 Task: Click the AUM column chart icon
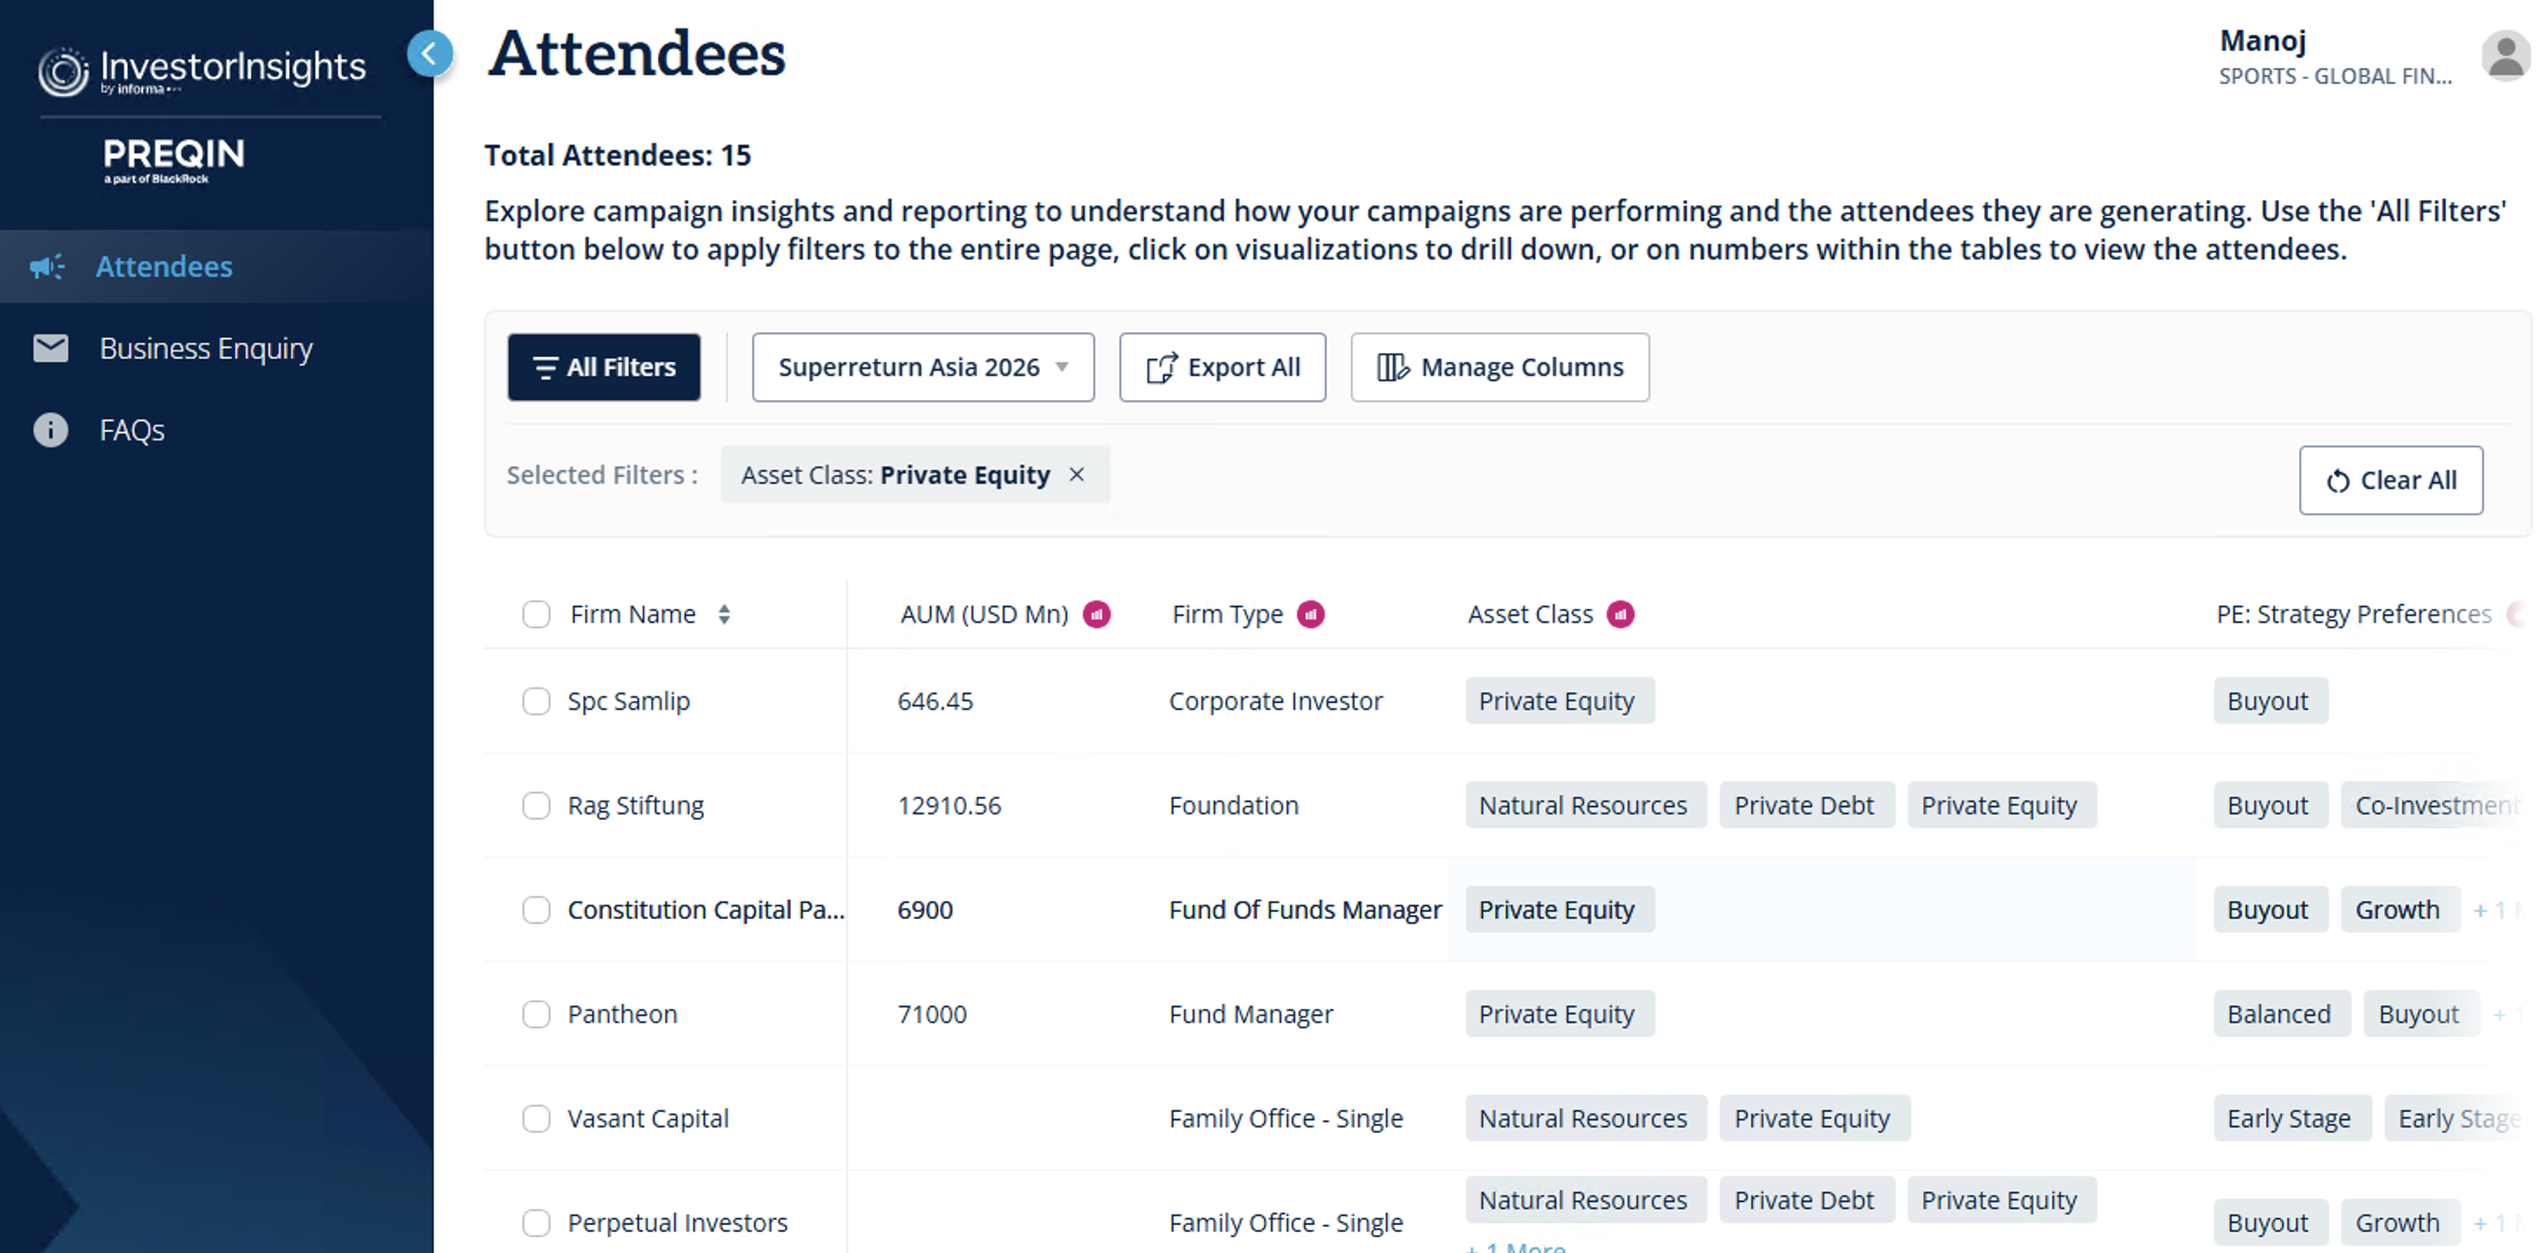1096,614
